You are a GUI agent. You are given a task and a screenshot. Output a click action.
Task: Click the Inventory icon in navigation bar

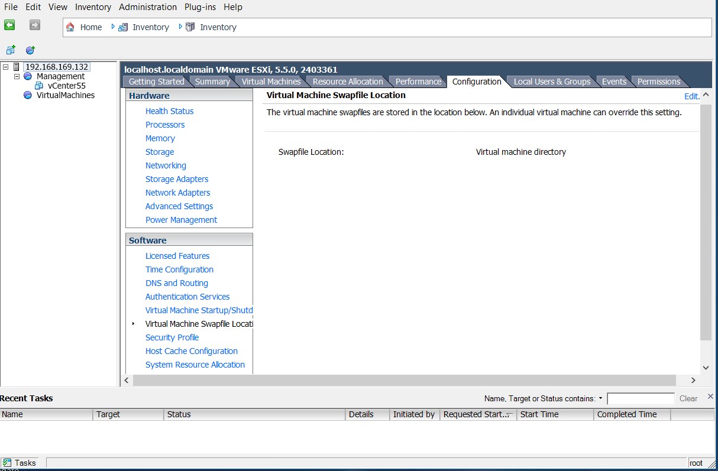click(x=122, y=27)
